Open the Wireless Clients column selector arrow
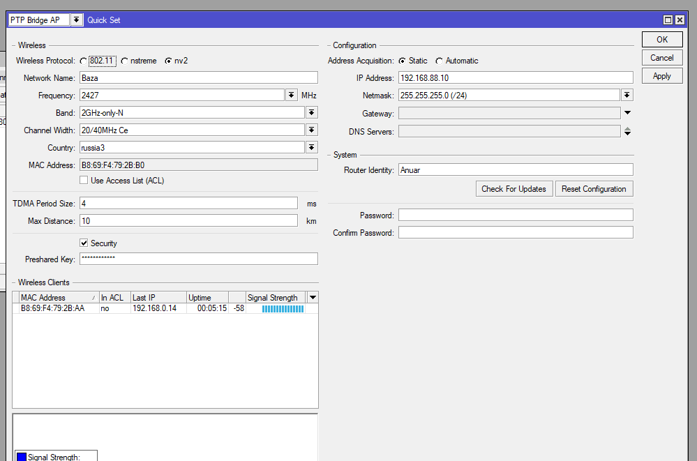The width and height of the screenshot is (697, 461). pos(312,298)
